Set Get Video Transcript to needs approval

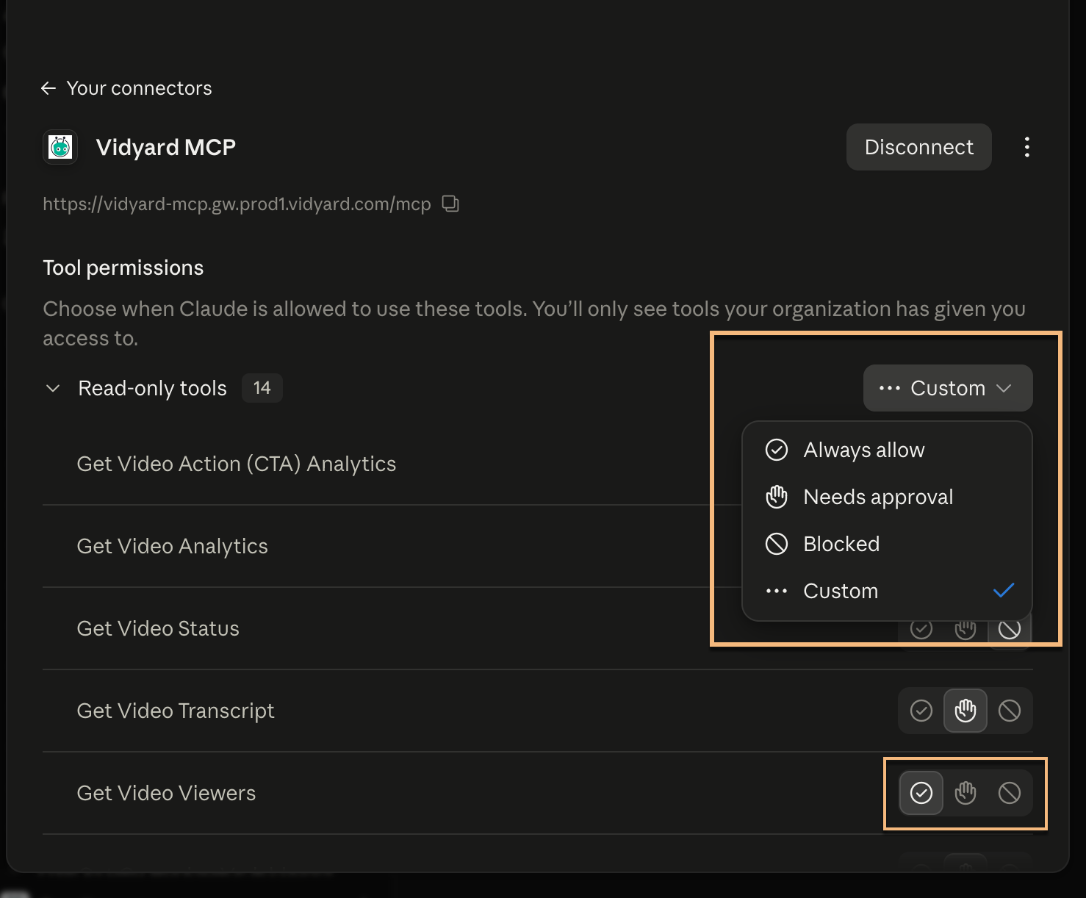pos(965,711)
